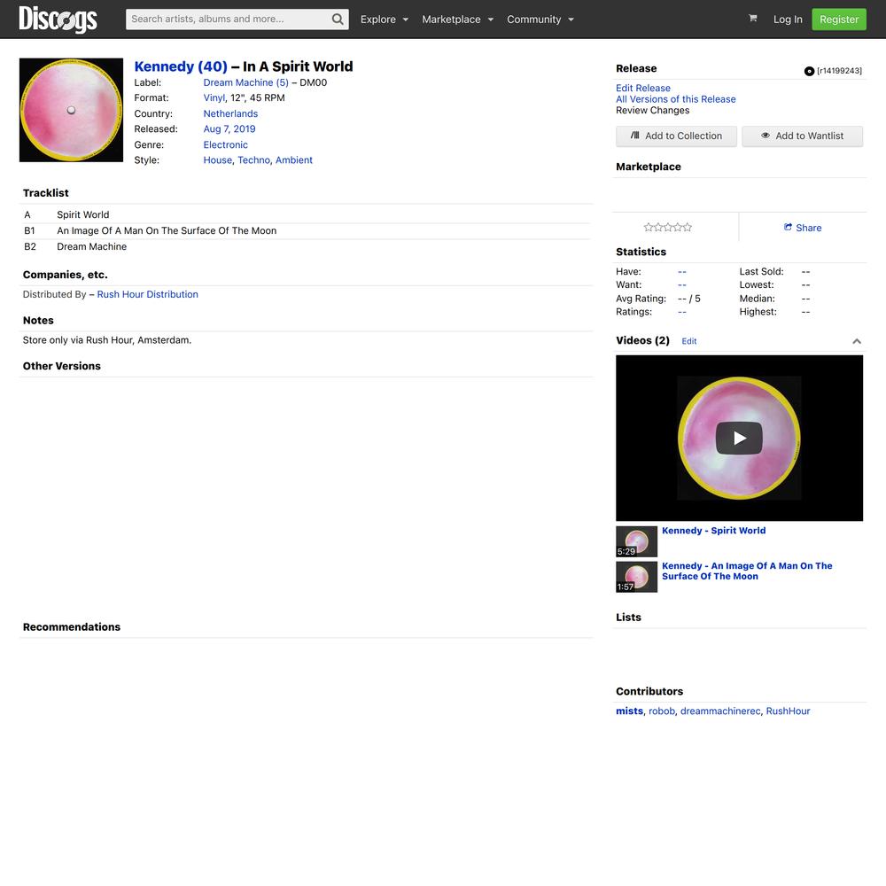Open contributor robob profile

click(x=662, y=711)
